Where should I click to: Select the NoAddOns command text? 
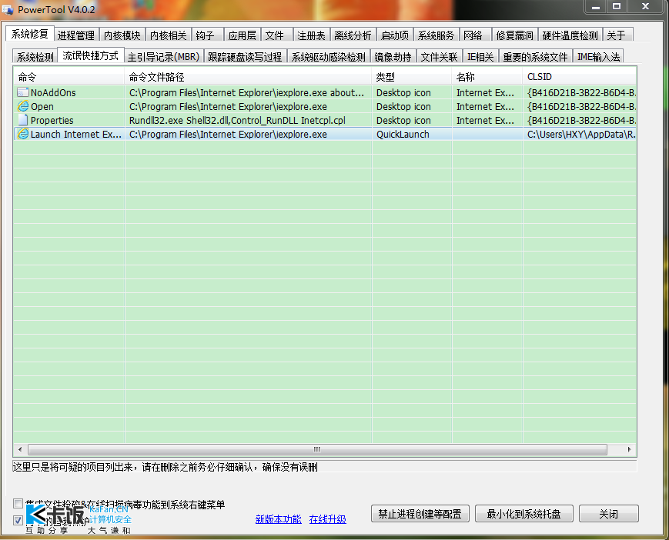coord(53,92)
